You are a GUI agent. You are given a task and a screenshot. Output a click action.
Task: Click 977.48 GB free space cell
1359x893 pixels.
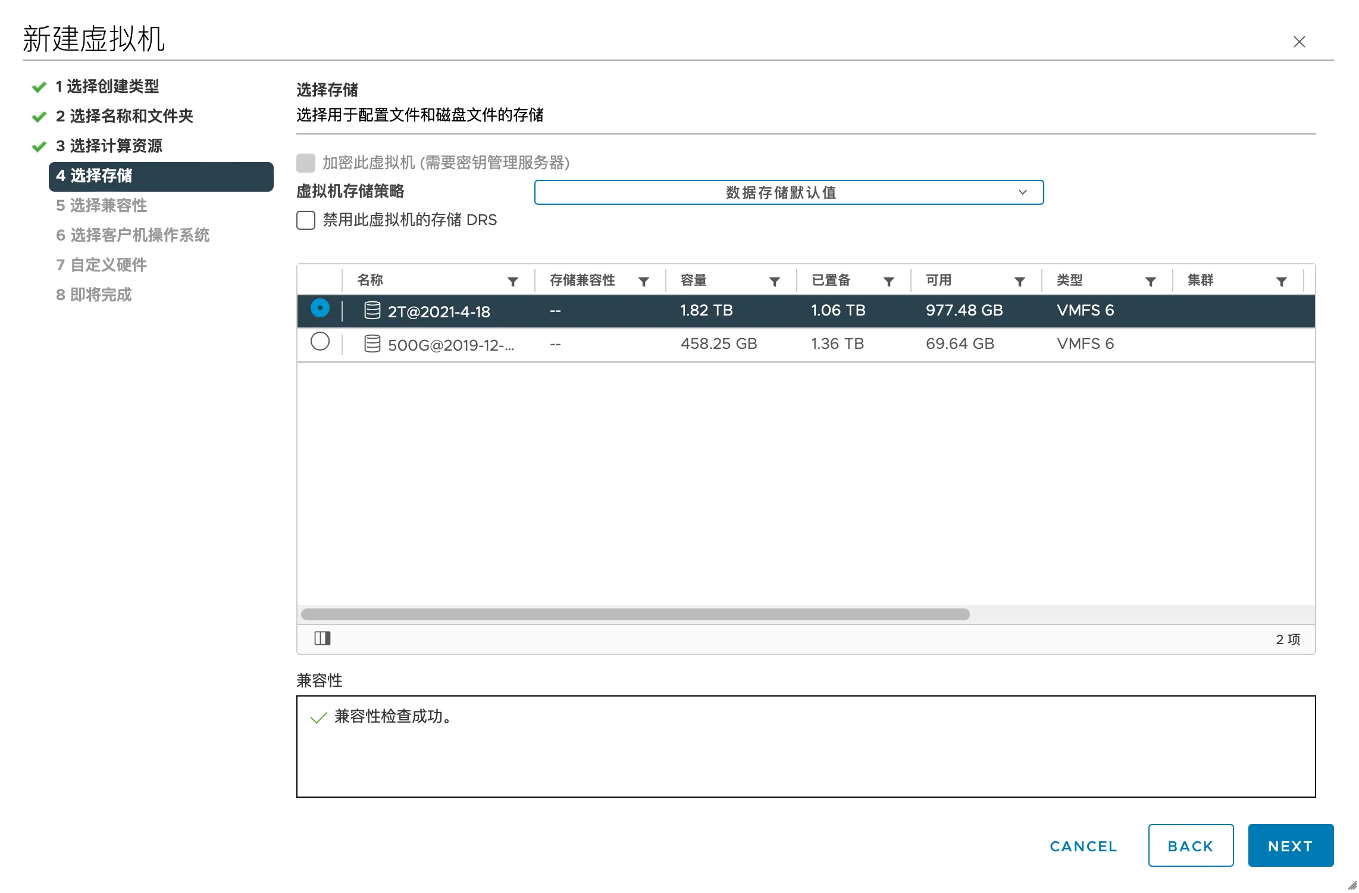(x=964, y=310)
